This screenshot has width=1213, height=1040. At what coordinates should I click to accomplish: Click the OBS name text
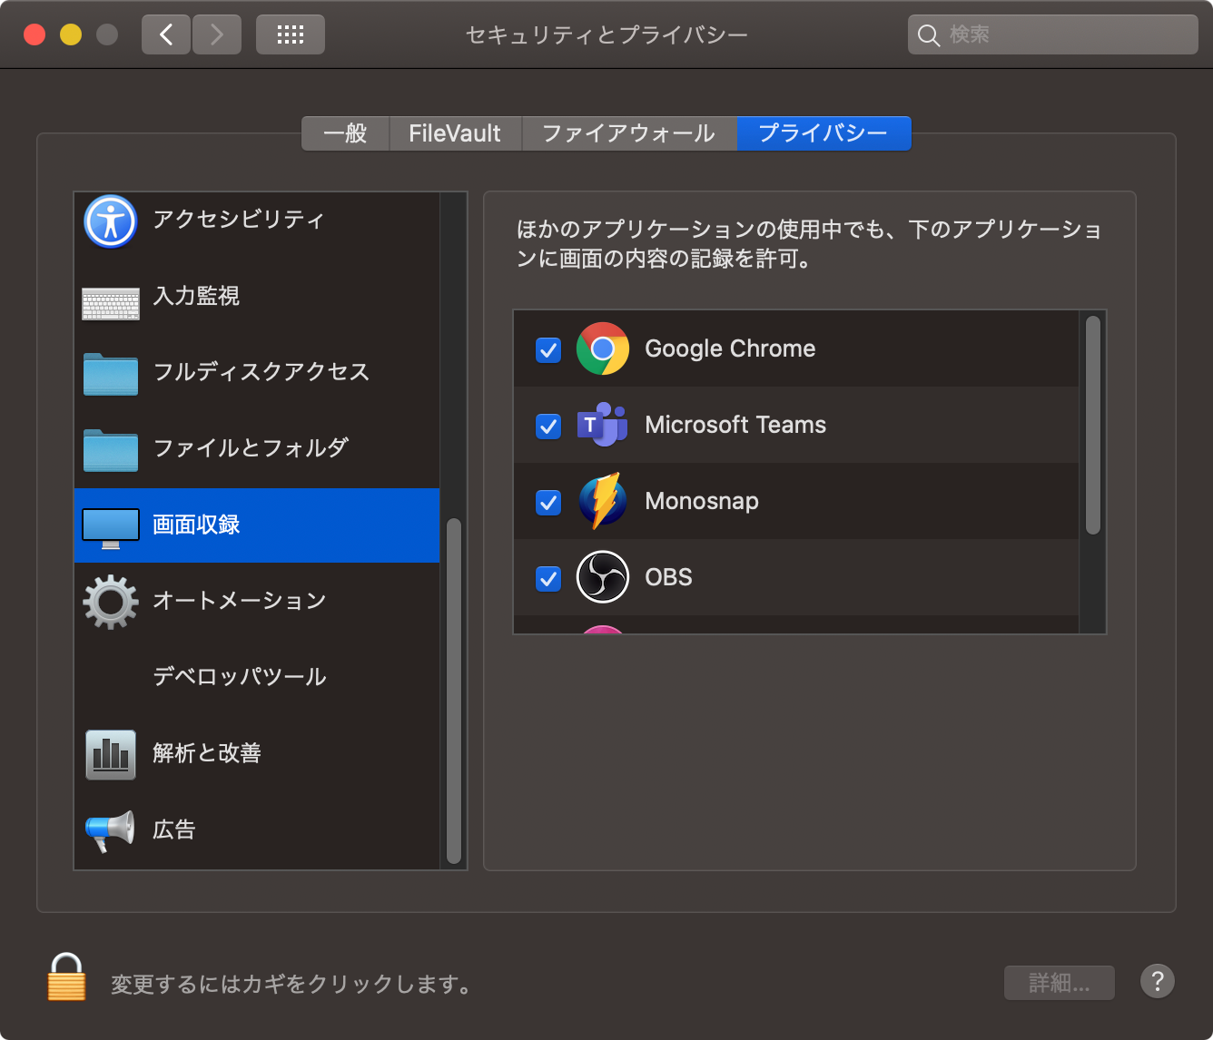668,577
